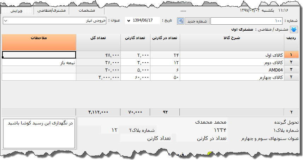Image resolution: width=303 pixels, height=160 pixels.
Task: Click the ۱۲۳۴ plate number field
Action: 192,130
